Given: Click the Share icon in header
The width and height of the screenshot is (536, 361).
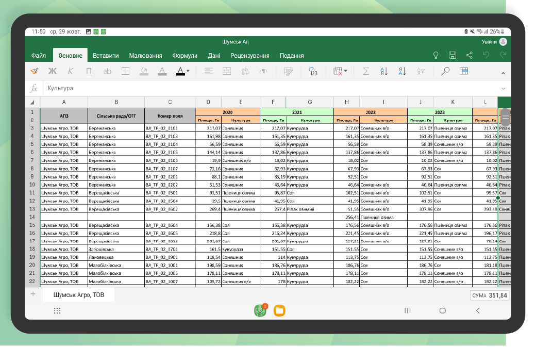Looking at the screenshot, I should (x=469, y=55).
